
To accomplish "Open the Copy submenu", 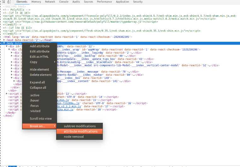I will pos(40,62).
